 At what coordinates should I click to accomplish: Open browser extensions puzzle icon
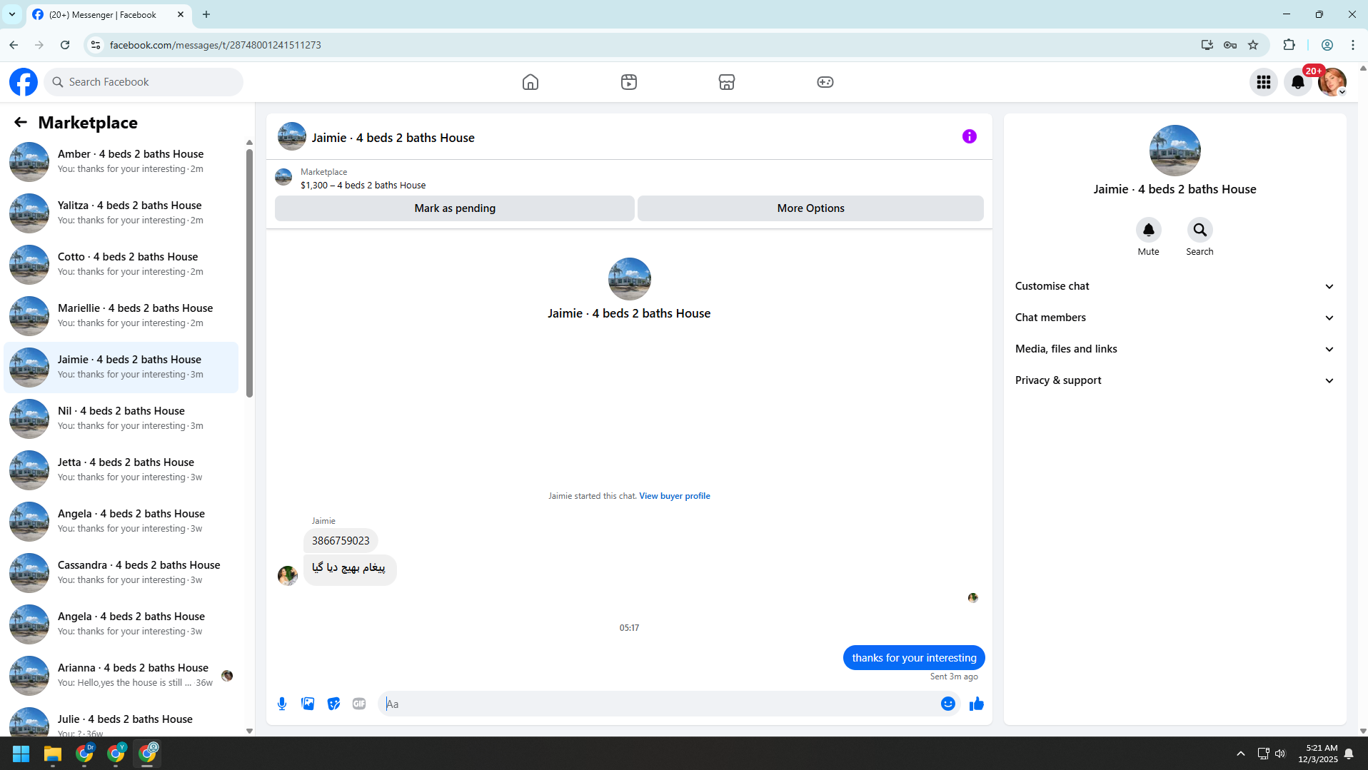coord(1289,45)
